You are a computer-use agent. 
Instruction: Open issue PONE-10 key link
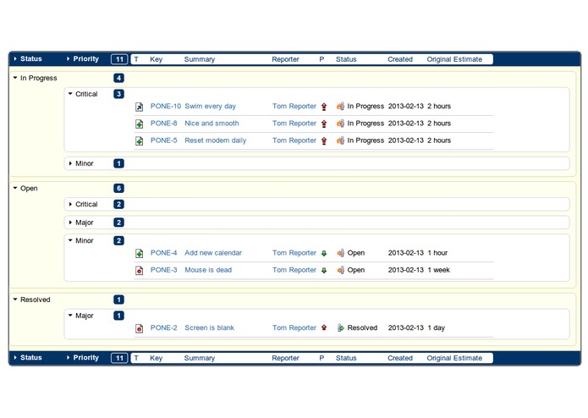click(166, 106)
